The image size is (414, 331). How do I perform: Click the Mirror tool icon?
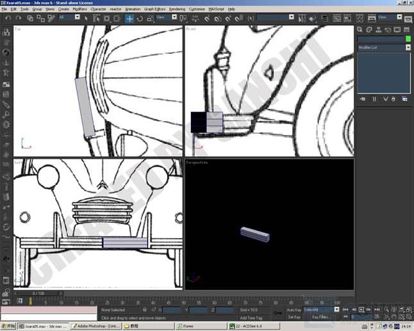point(302,19)
